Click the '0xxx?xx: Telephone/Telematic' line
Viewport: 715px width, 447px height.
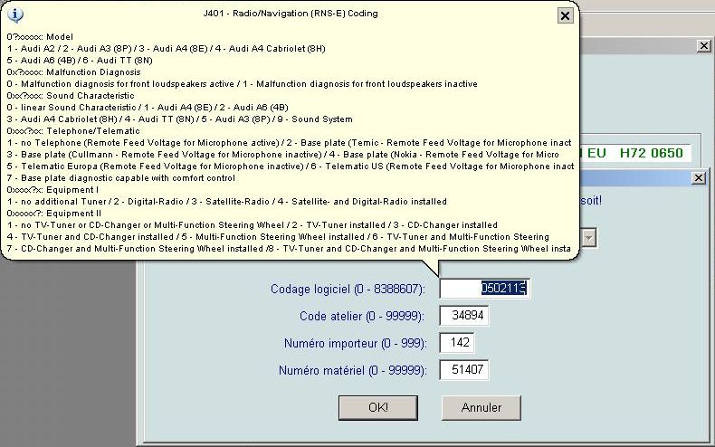coord(73,131)
